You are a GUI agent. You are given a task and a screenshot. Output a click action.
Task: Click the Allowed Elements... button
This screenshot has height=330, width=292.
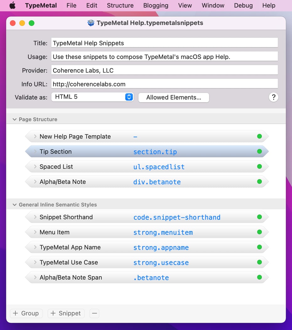tap(174, 97)
